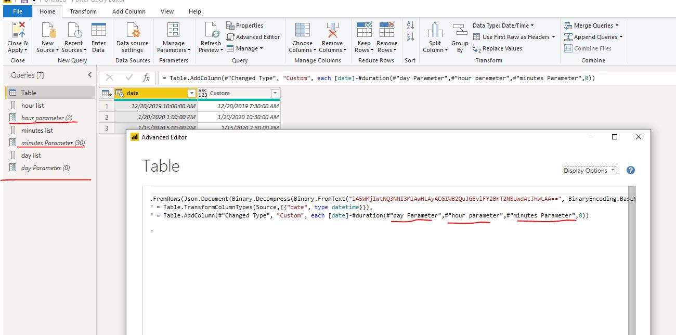
Task: Click the Split Column icon
Action: (435, 30)
